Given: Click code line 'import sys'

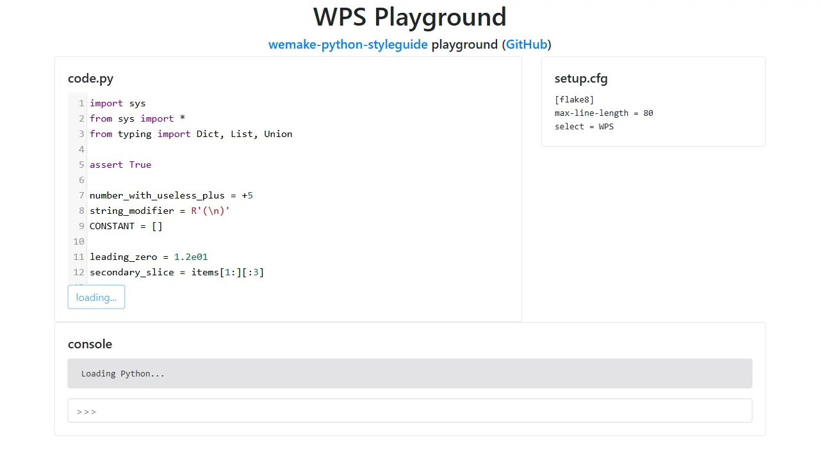Looking at the screenshot, I should tap(118, 103).
